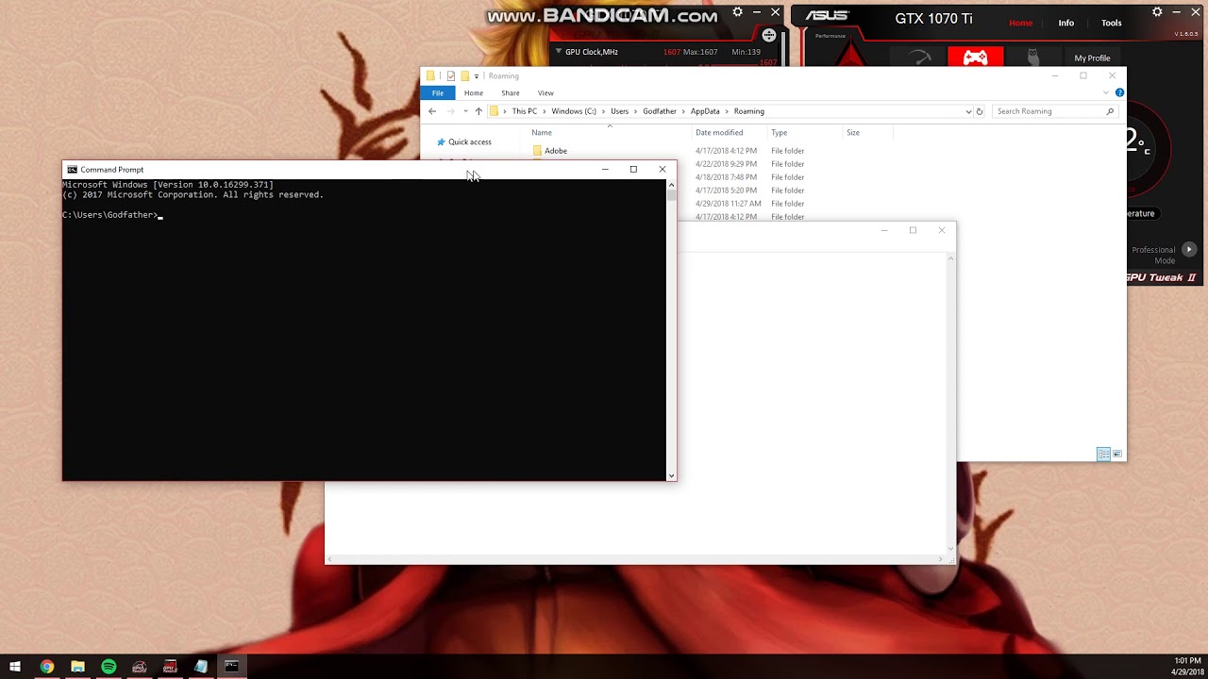This screenshot has width=1208, height=679.
Task: Select the OC mode speedometer icon
Action: [x=919, y=58]
